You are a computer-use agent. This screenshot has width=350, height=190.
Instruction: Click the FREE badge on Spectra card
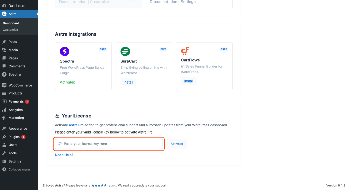103,49
